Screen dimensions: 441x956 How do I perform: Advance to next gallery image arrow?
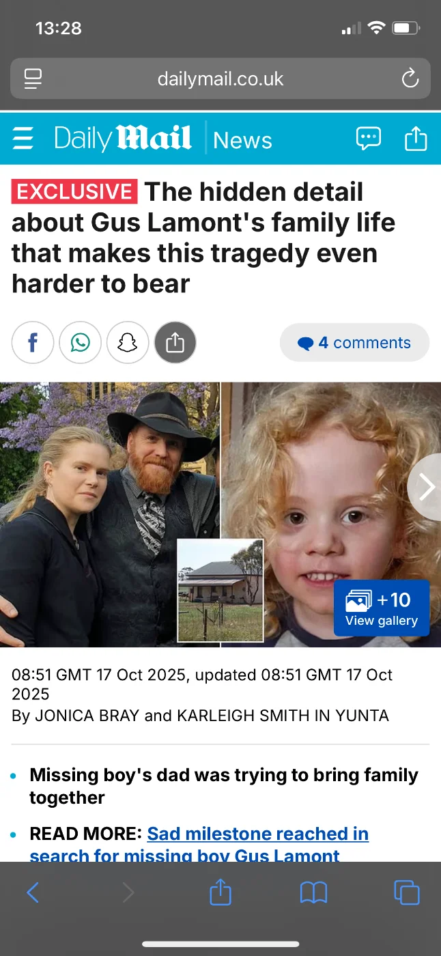425,487
